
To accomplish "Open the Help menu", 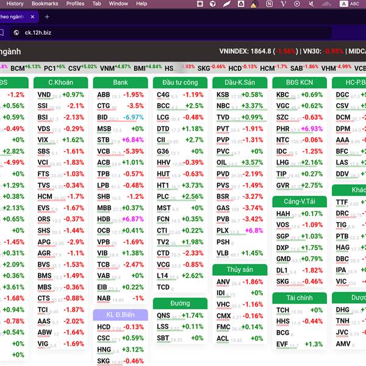I will (x=142, y=4).
